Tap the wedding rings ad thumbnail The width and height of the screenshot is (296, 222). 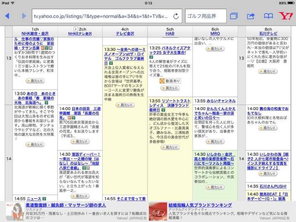(x=158, y=211)
